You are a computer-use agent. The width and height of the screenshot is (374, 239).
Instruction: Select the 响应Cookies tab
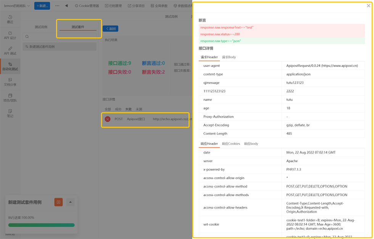point(231,144)
